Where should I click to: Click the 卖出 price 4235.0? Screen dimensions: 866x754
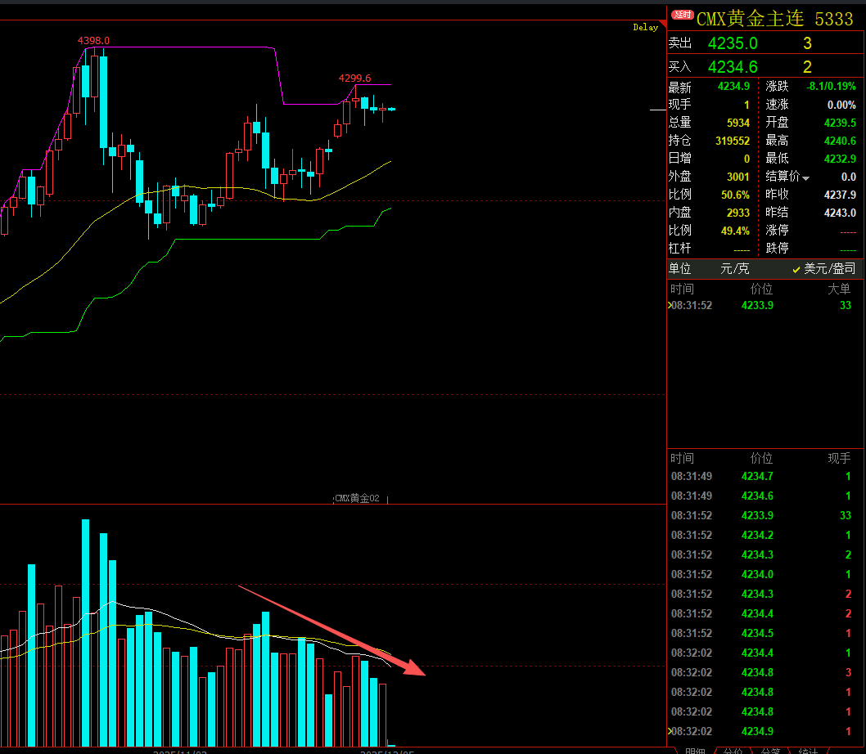click(x=733, y=43)
